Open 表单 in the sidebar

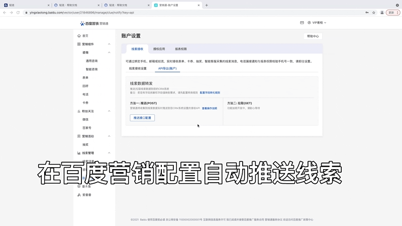pos(85,78)
